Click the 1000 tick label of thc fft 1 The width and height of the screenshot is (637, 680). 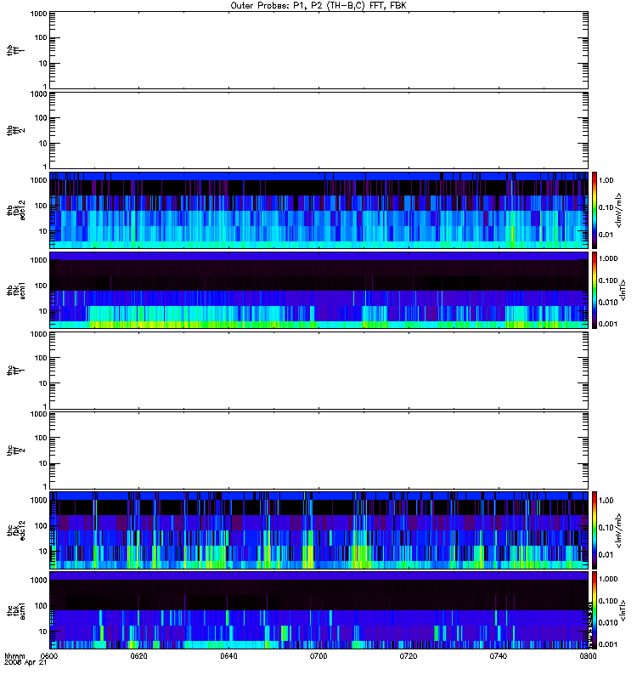[38, 334]
